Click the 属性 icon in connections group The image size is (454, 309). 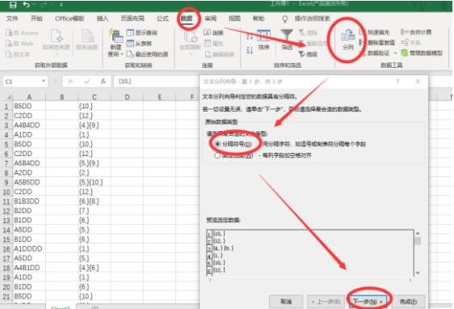208,44
